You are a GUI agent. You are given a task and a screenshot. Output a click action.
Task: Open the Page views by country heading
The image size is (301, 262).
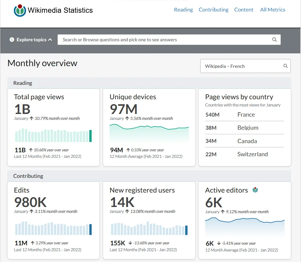(239, 97)
